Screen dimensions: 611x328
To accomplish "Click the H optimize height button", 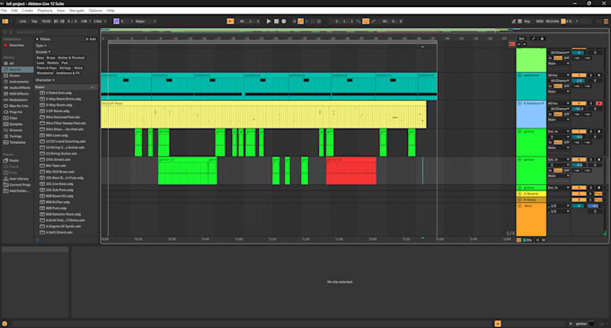I will click(x=537, y=240).
